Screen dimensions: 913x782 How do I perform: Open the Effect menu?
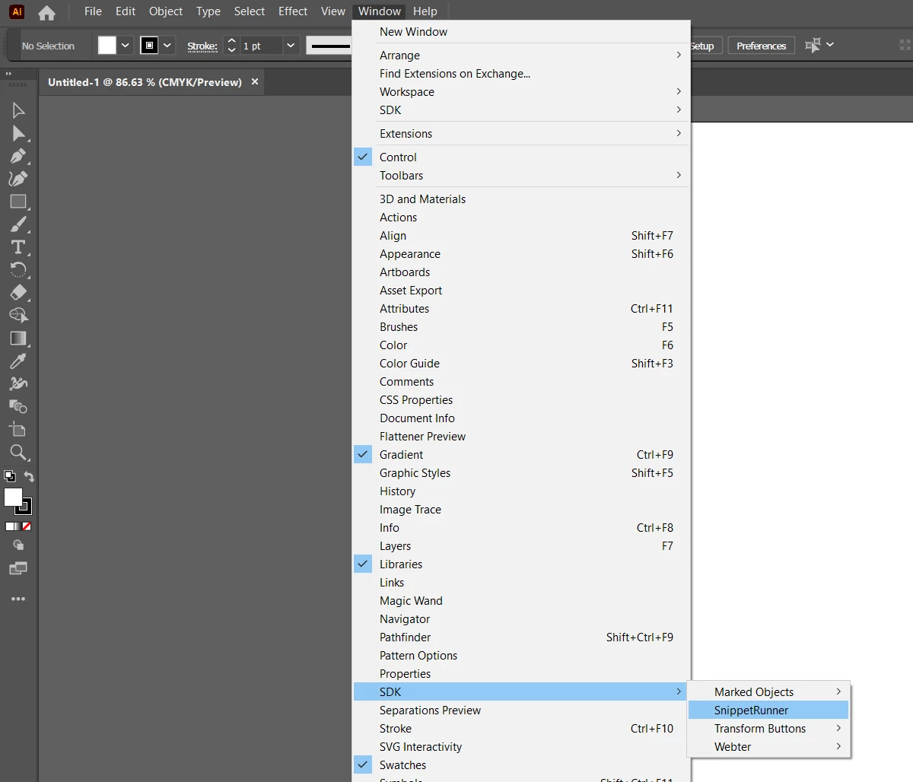pyautogui.click(x=293, y=11)
